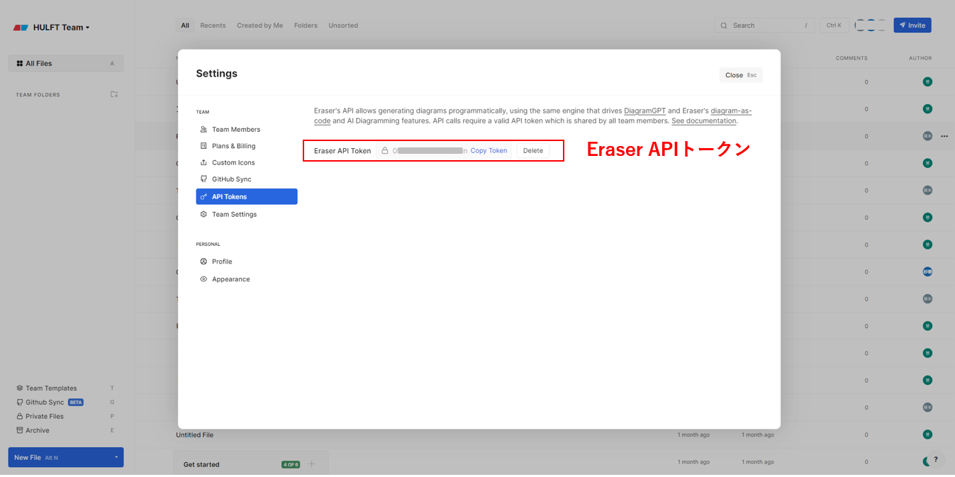Click the Appearance eye icon
The image size is (955, 477).
coord(203,279)
